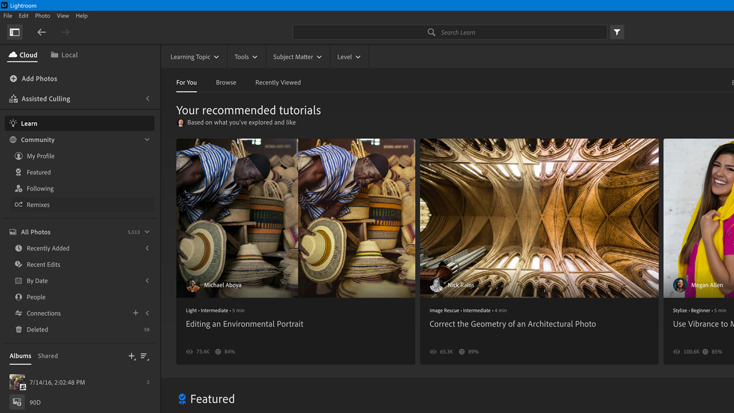Open the cathedral ceiling tutorial thumbnail
This screenshot has width=734, height=413.
point(540,218)
